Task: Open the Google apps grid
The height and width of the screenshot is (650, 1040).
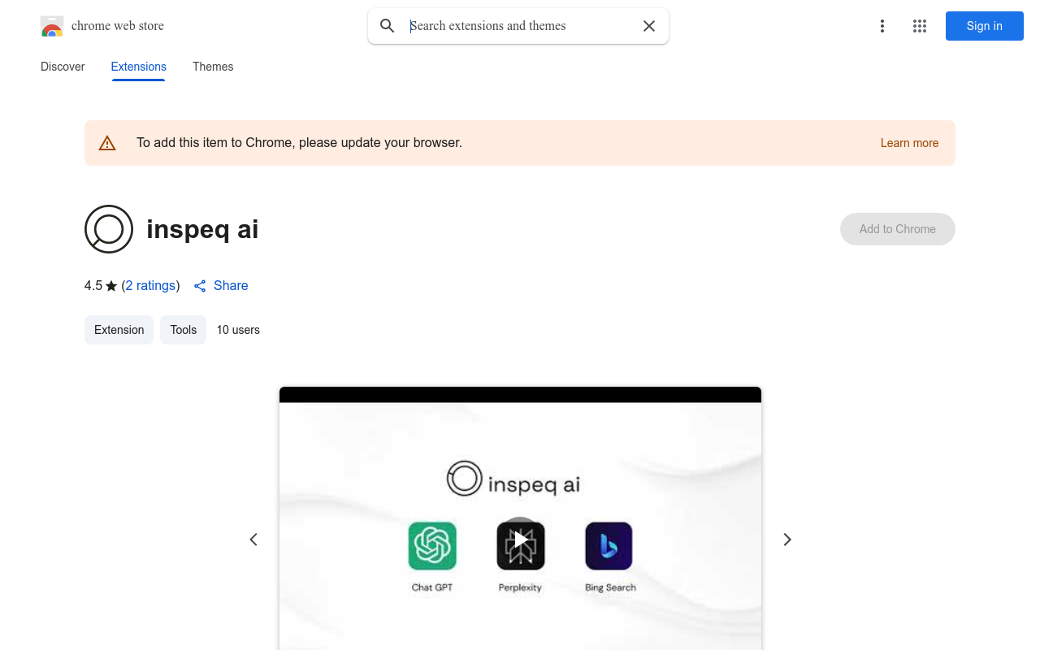Action: click(920, 26)
